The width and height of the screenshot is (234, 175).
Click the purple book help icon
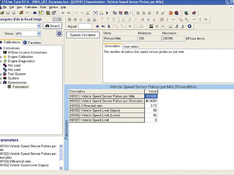(194, 13)
